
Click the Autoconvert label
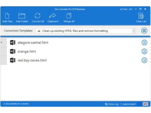pyautogui.click(x=129, y=104)
